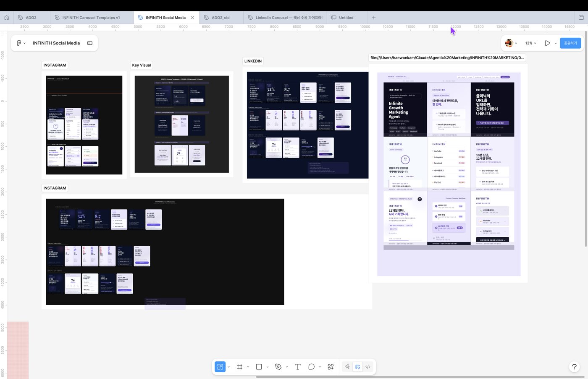Select the Move tool in bottom toolbar

(x=220, y=367)
